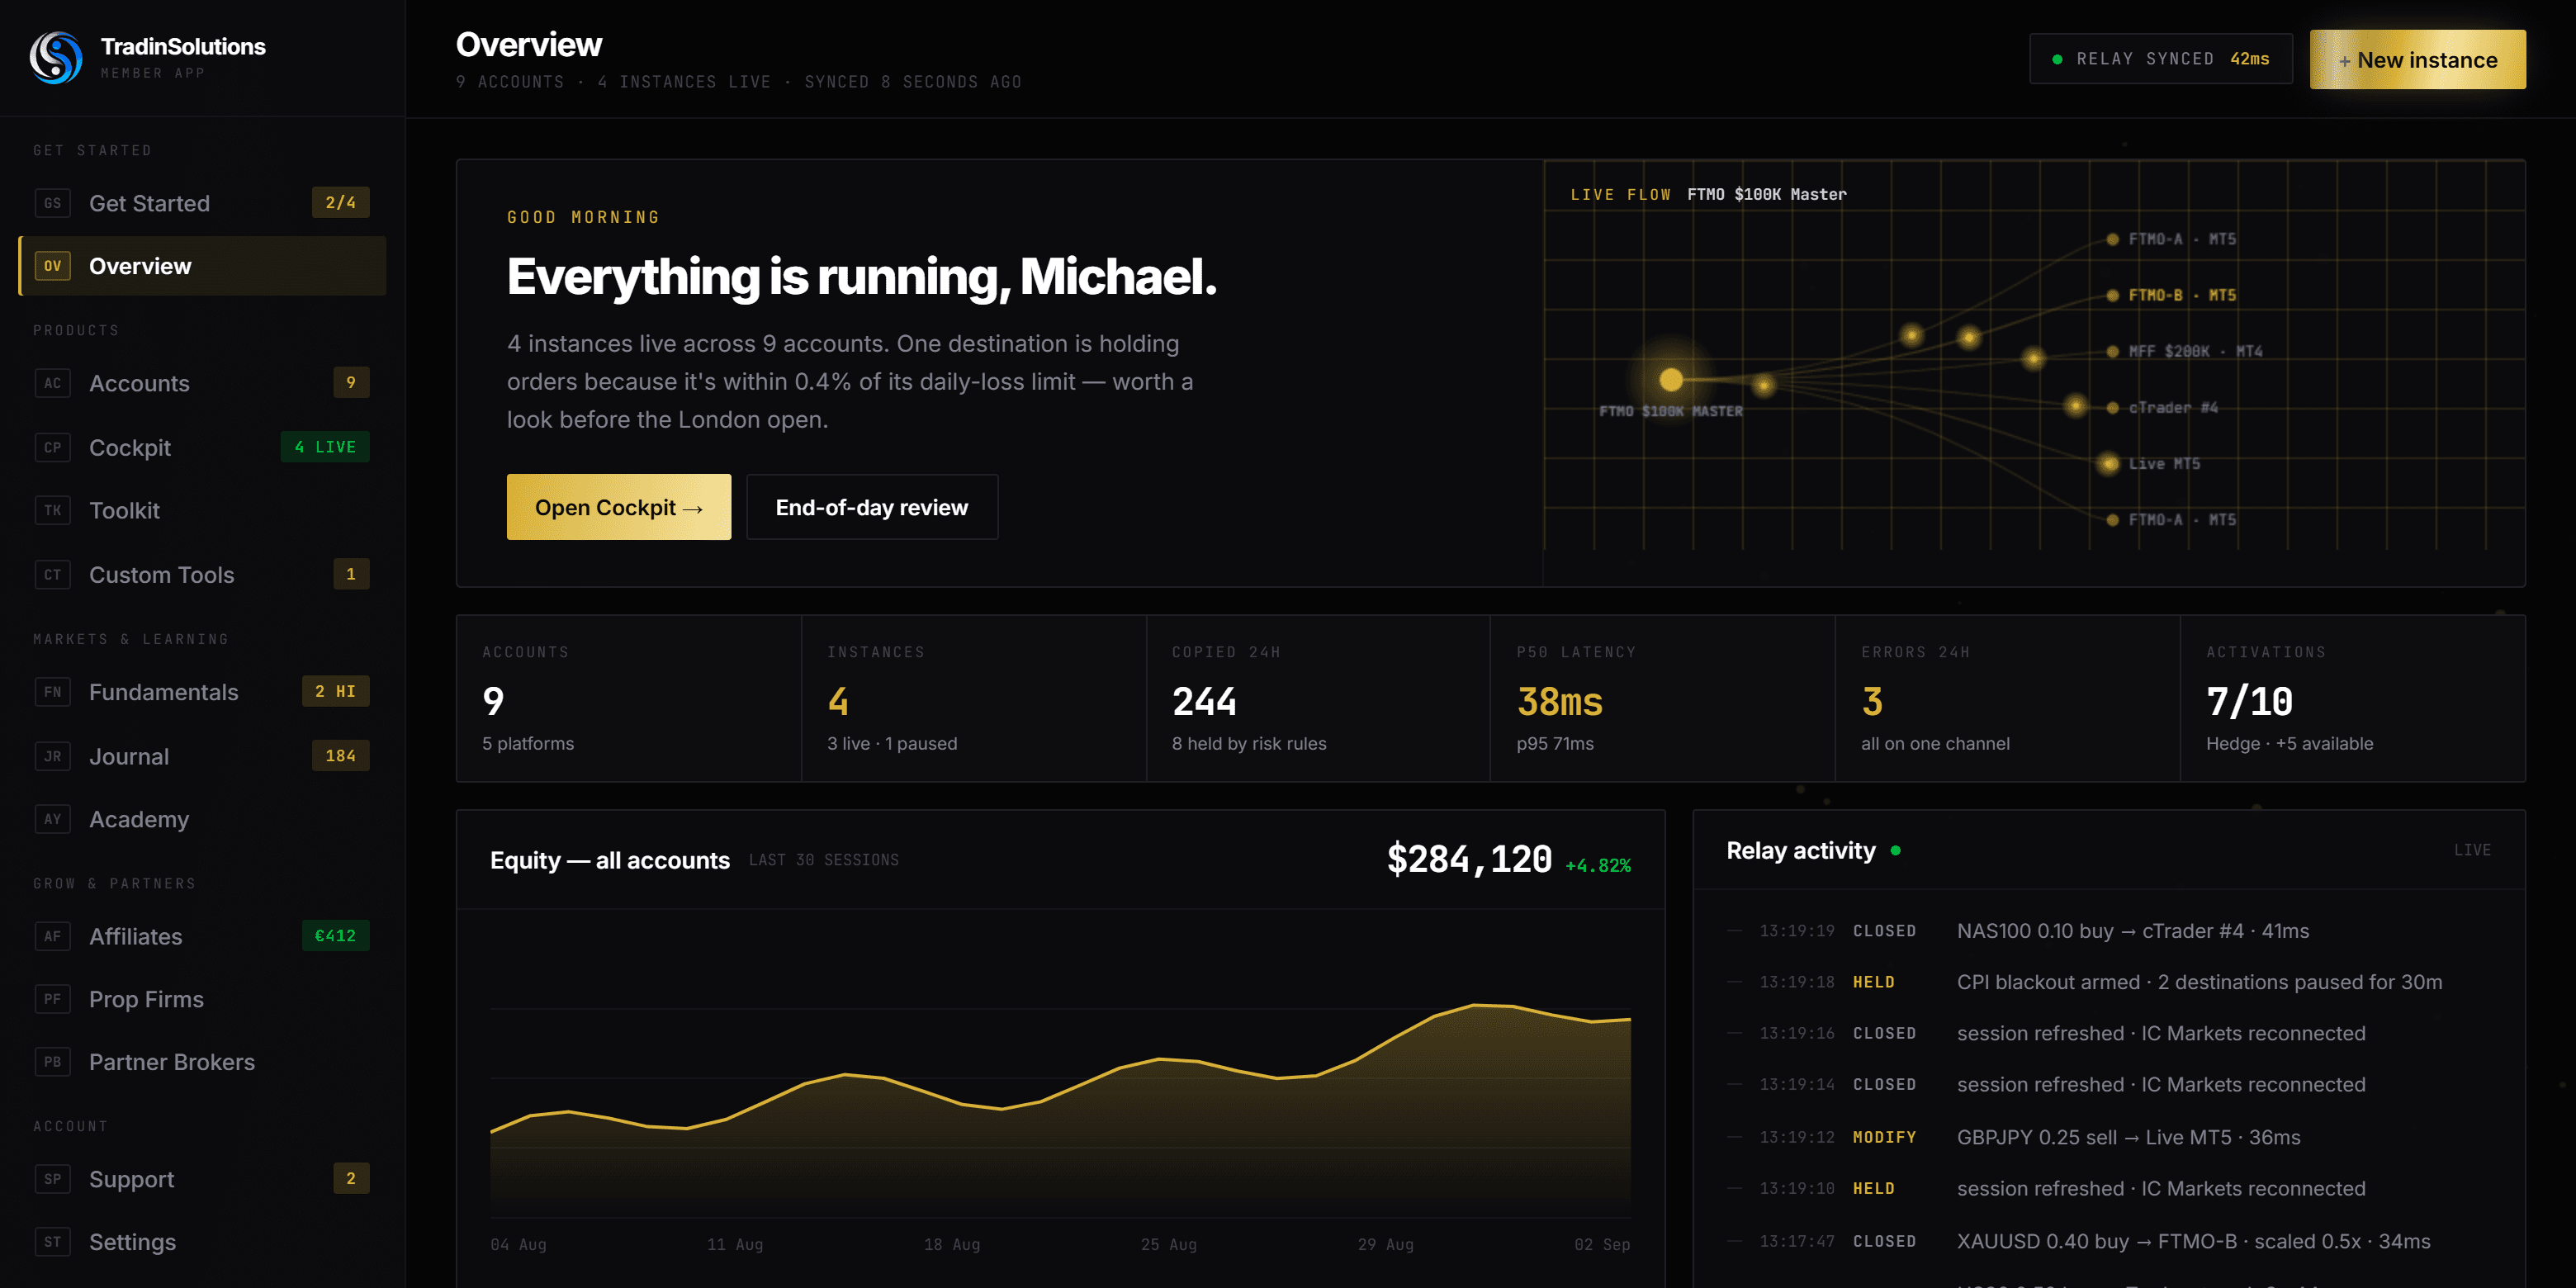Viewport: 2576px width, 1288px height.
Task: Click the Instances stat card showing 4
Action: pyautogui.click(x=974, y=698)
